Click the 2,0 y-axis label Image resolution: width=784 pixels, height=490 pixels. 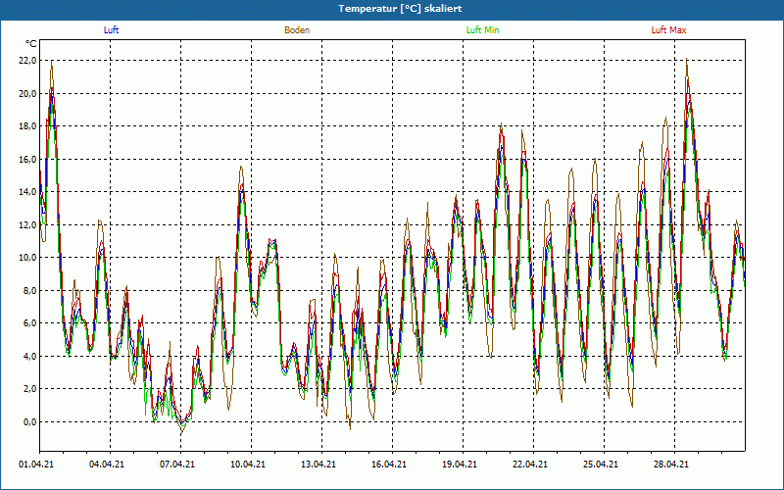(x=29, y=388)
